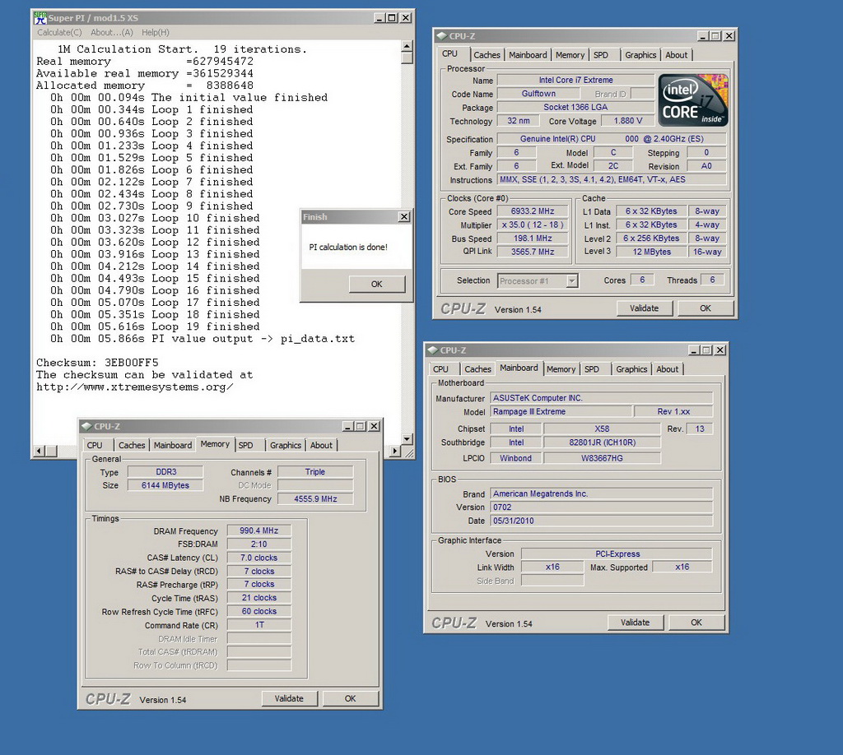Screen dimensions: 843x755
Task: Click the memory Size value 6144 MBytes
Action: pyautogui.click(x=165, y=485)
